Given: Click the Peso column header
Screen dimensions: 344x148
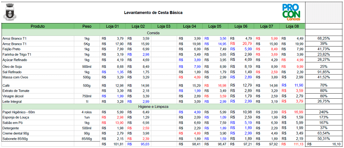Looking at the screenshot, I should pyautogui.click(x=87, y=26).
